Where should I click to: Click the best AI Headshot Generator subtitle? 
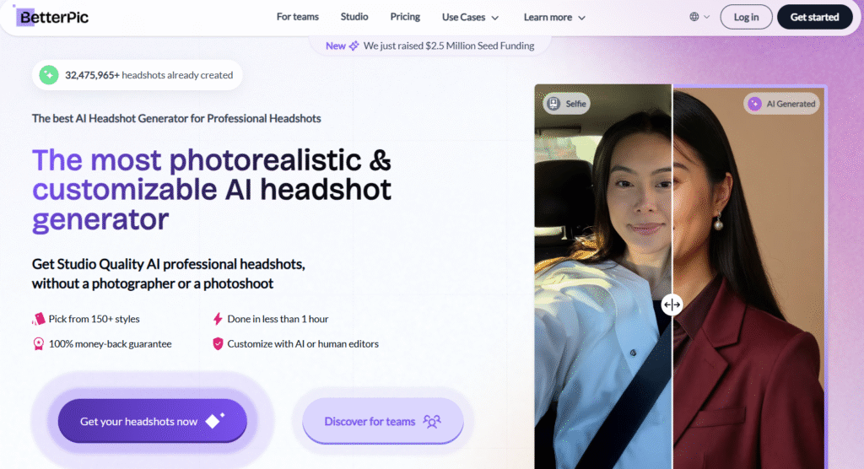[x=176, y=118]
